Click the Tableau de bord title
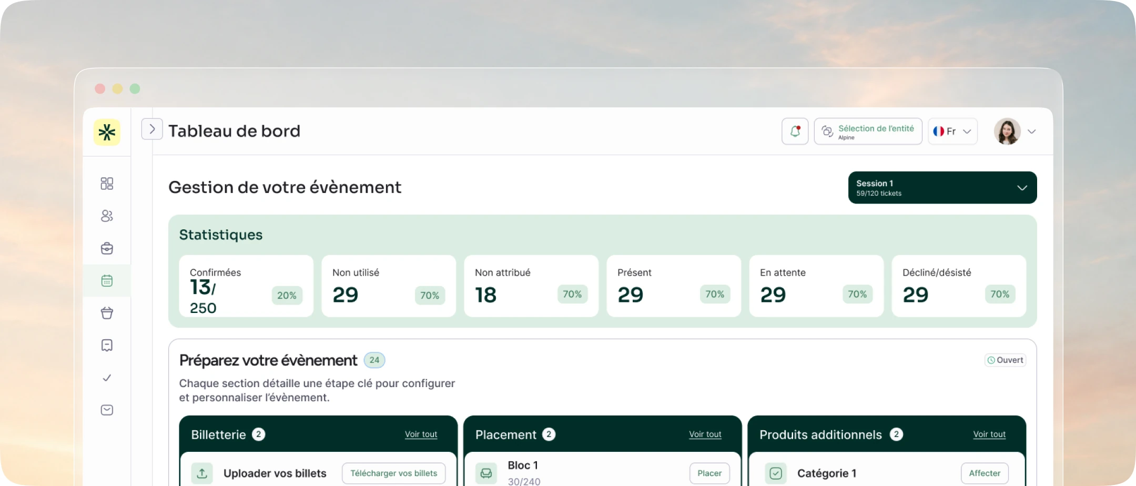1136x486 pixels. point(234,131)
